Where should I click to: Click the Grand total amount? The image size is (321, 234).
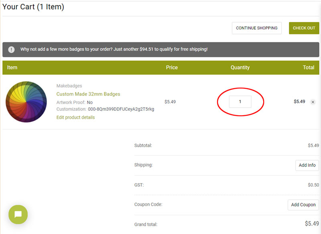point(312,224)
